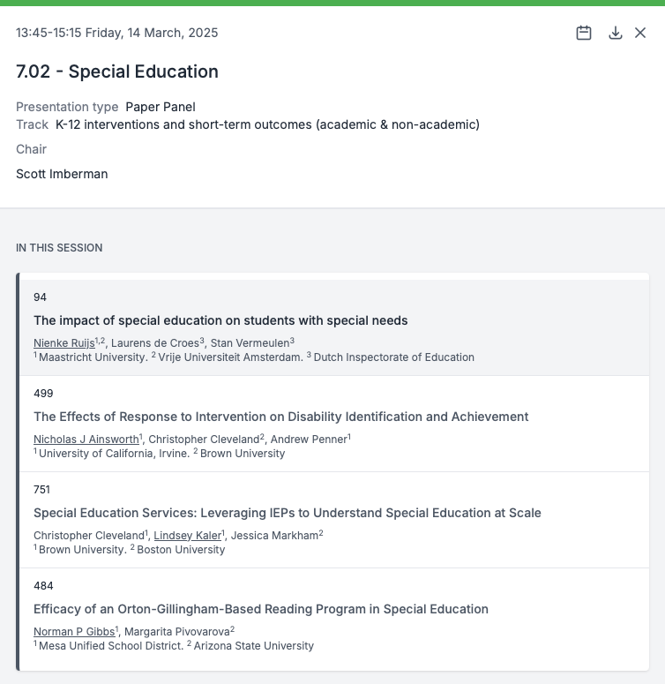Click author Christopher Cleveland in paper 751
Viewport: 665px width, 684px height.
pyautogui.click(x=88, y=535)
